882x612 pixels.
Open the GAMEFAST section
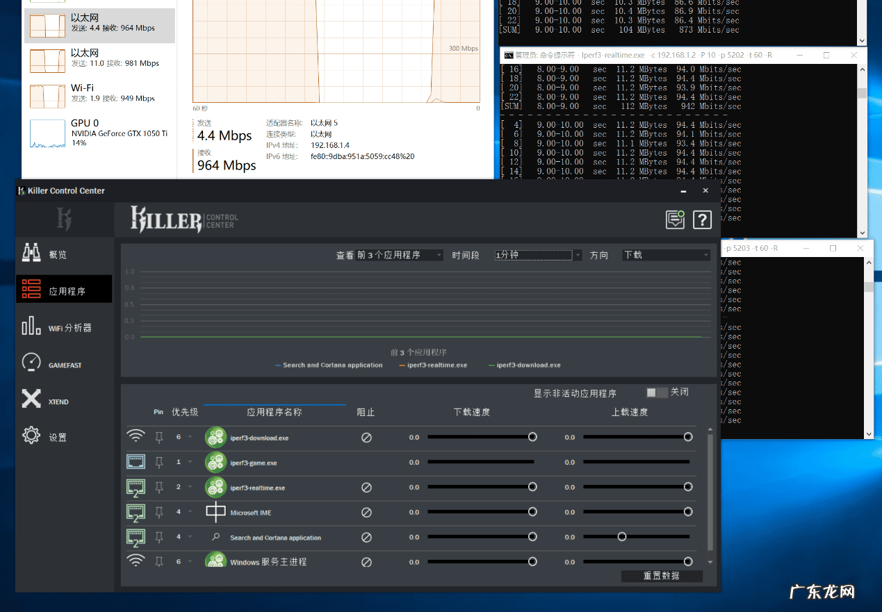click(64, 365)
